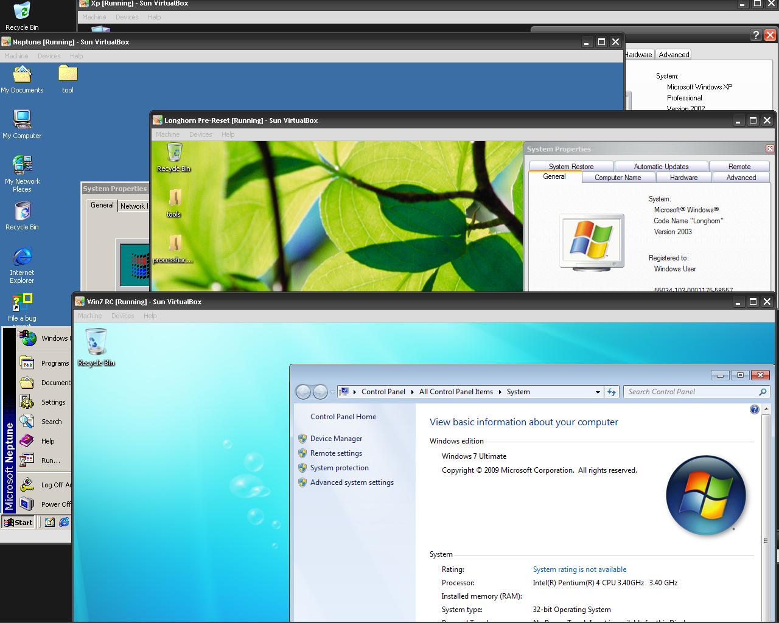Viewport: 779px width, 623px height.
Task: Open Remote settings link in Win7
Action: [336, 453]
